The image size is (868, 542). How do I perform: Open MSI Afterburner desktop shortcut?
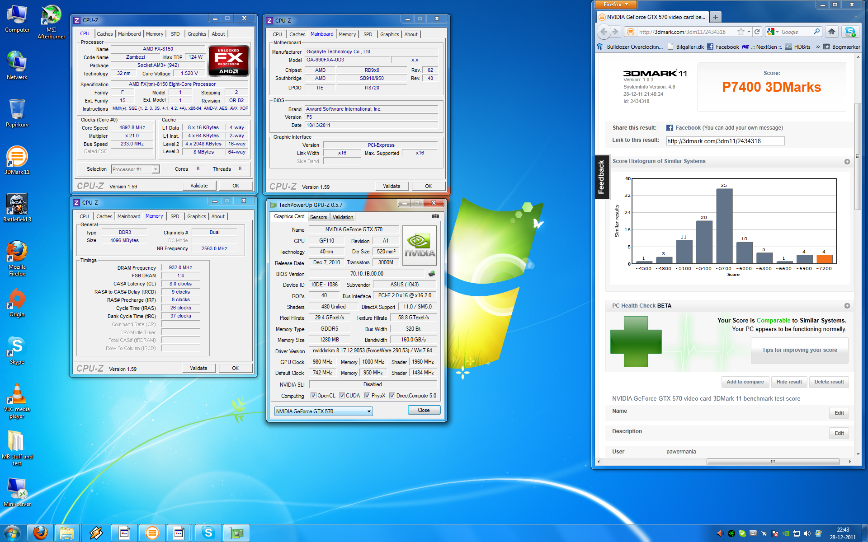(51, 22)
